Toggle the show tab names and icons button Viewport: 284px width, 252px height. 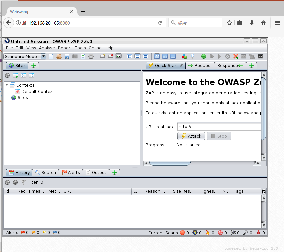[118, 56]
